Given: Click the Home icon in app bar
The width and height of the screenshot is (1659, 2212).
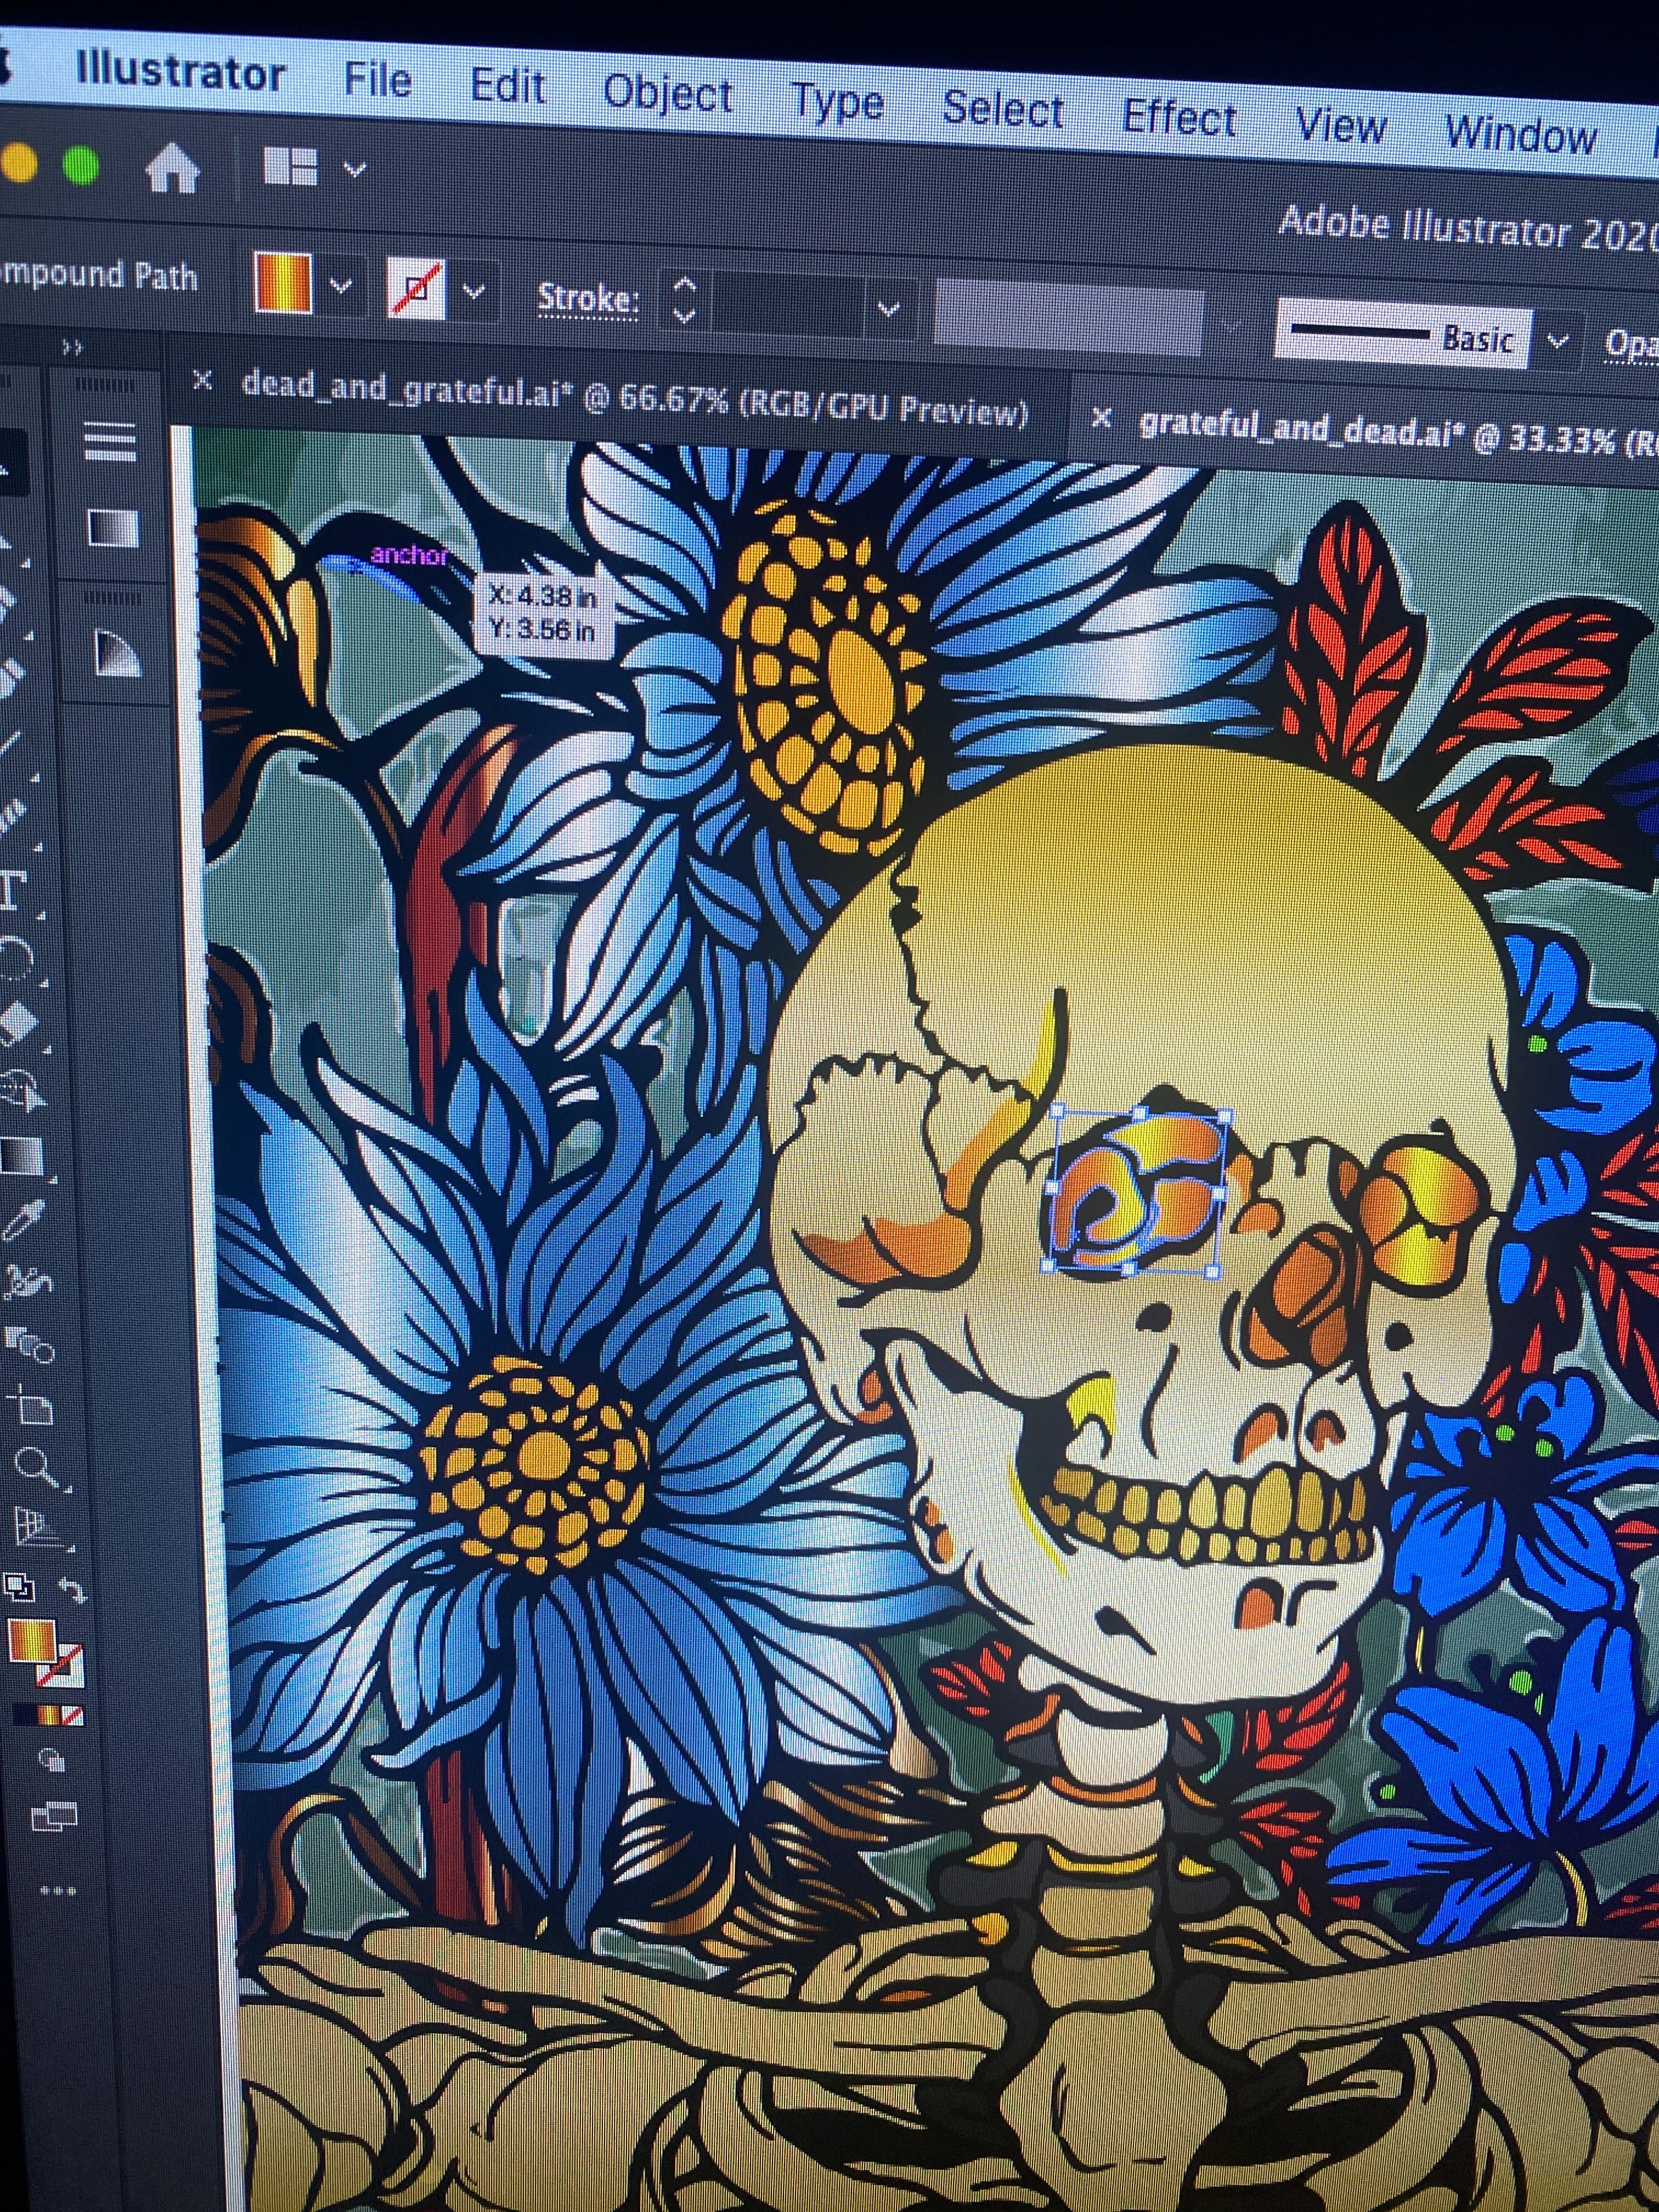Looking at the screenshot, I should coord(172,169).
